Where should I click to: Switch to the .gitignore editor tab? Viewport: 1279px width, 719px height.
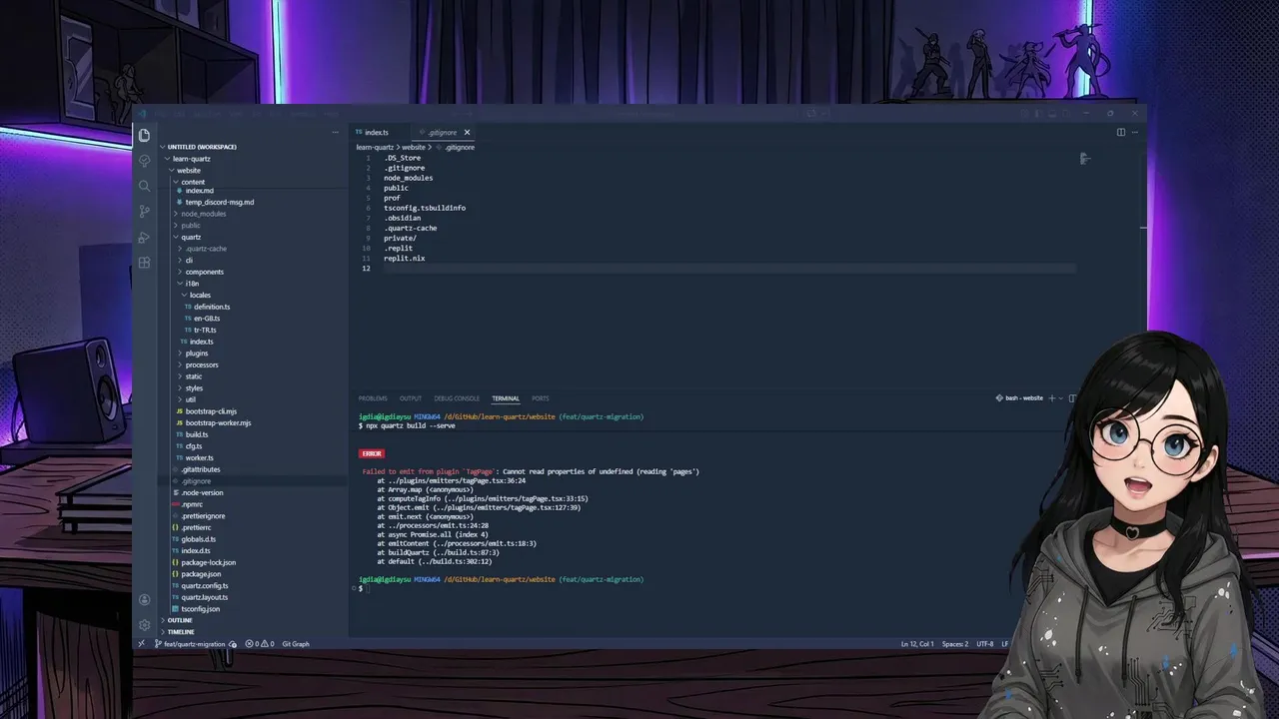pos(442,132)
